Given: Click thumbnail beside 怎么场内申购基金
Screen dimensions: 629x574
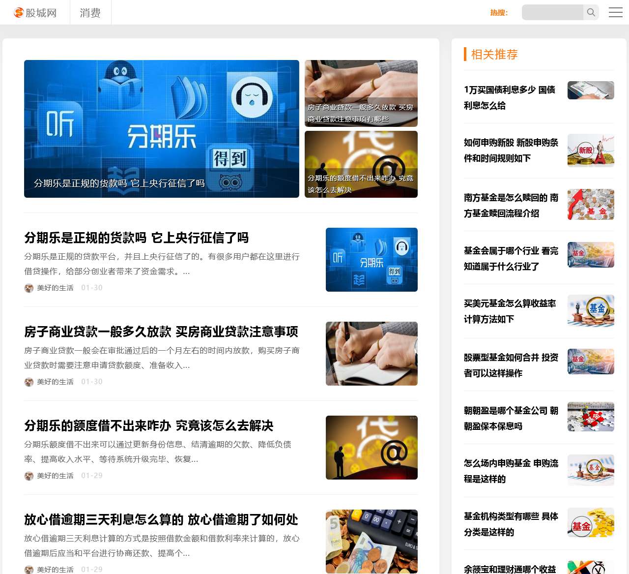Looking at the screenshot, I should coord(591,471).
